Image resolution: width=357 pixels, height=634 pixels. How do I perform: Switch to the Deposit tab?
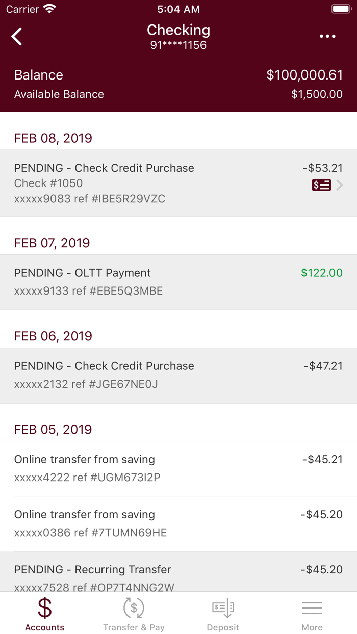(x=223, y=613)
